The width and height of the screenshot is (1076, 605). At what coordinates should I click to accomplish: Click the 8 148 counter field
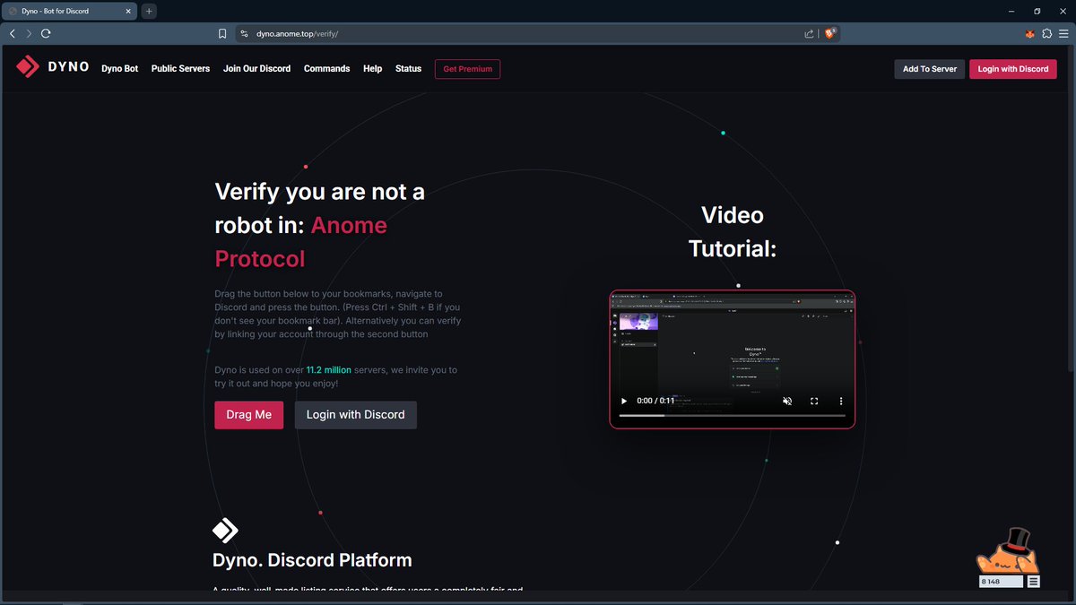1001,582
